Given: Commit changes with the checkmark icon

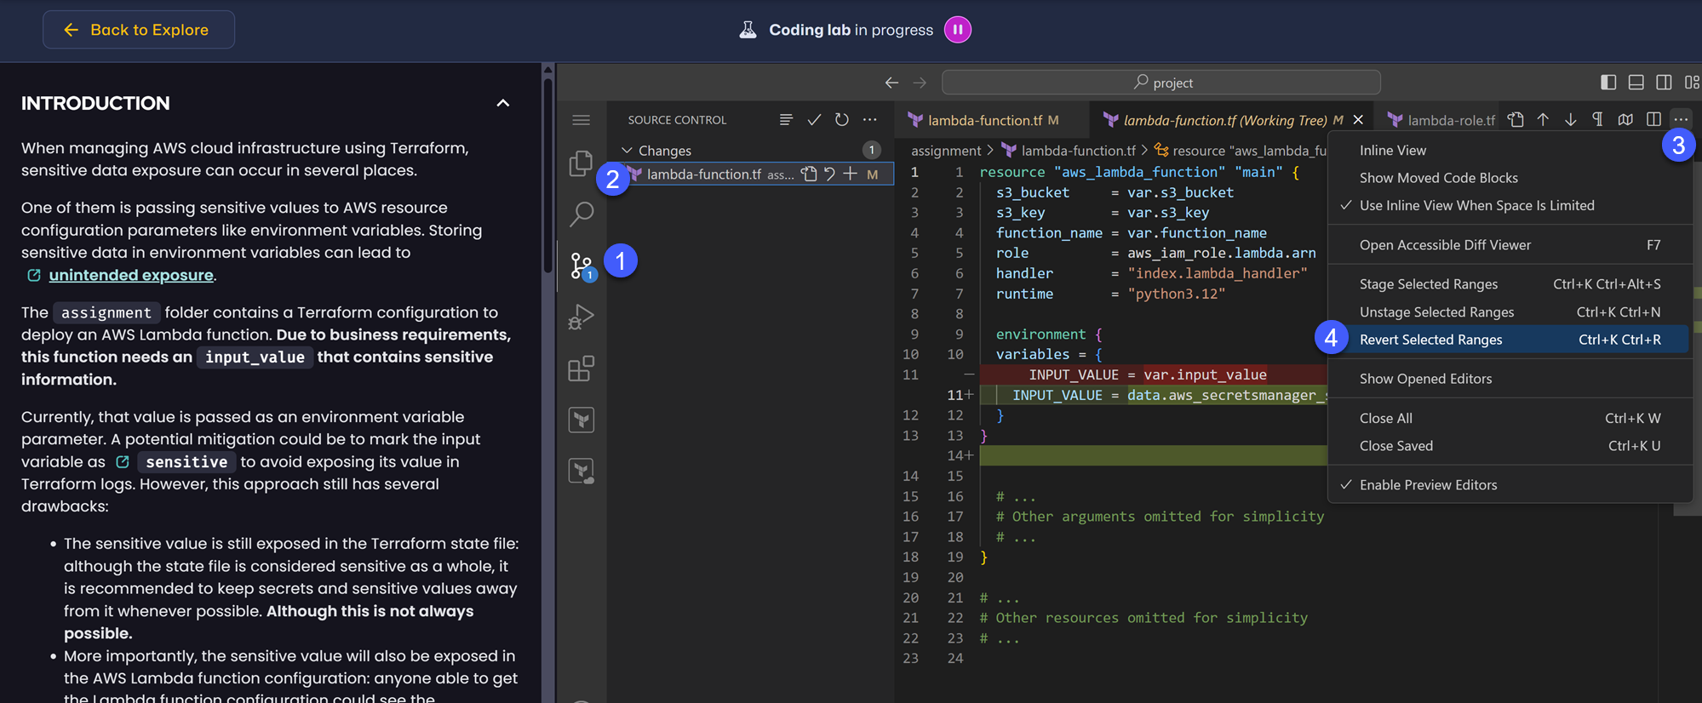Looking at the screenshot, I should coord(814,120).
